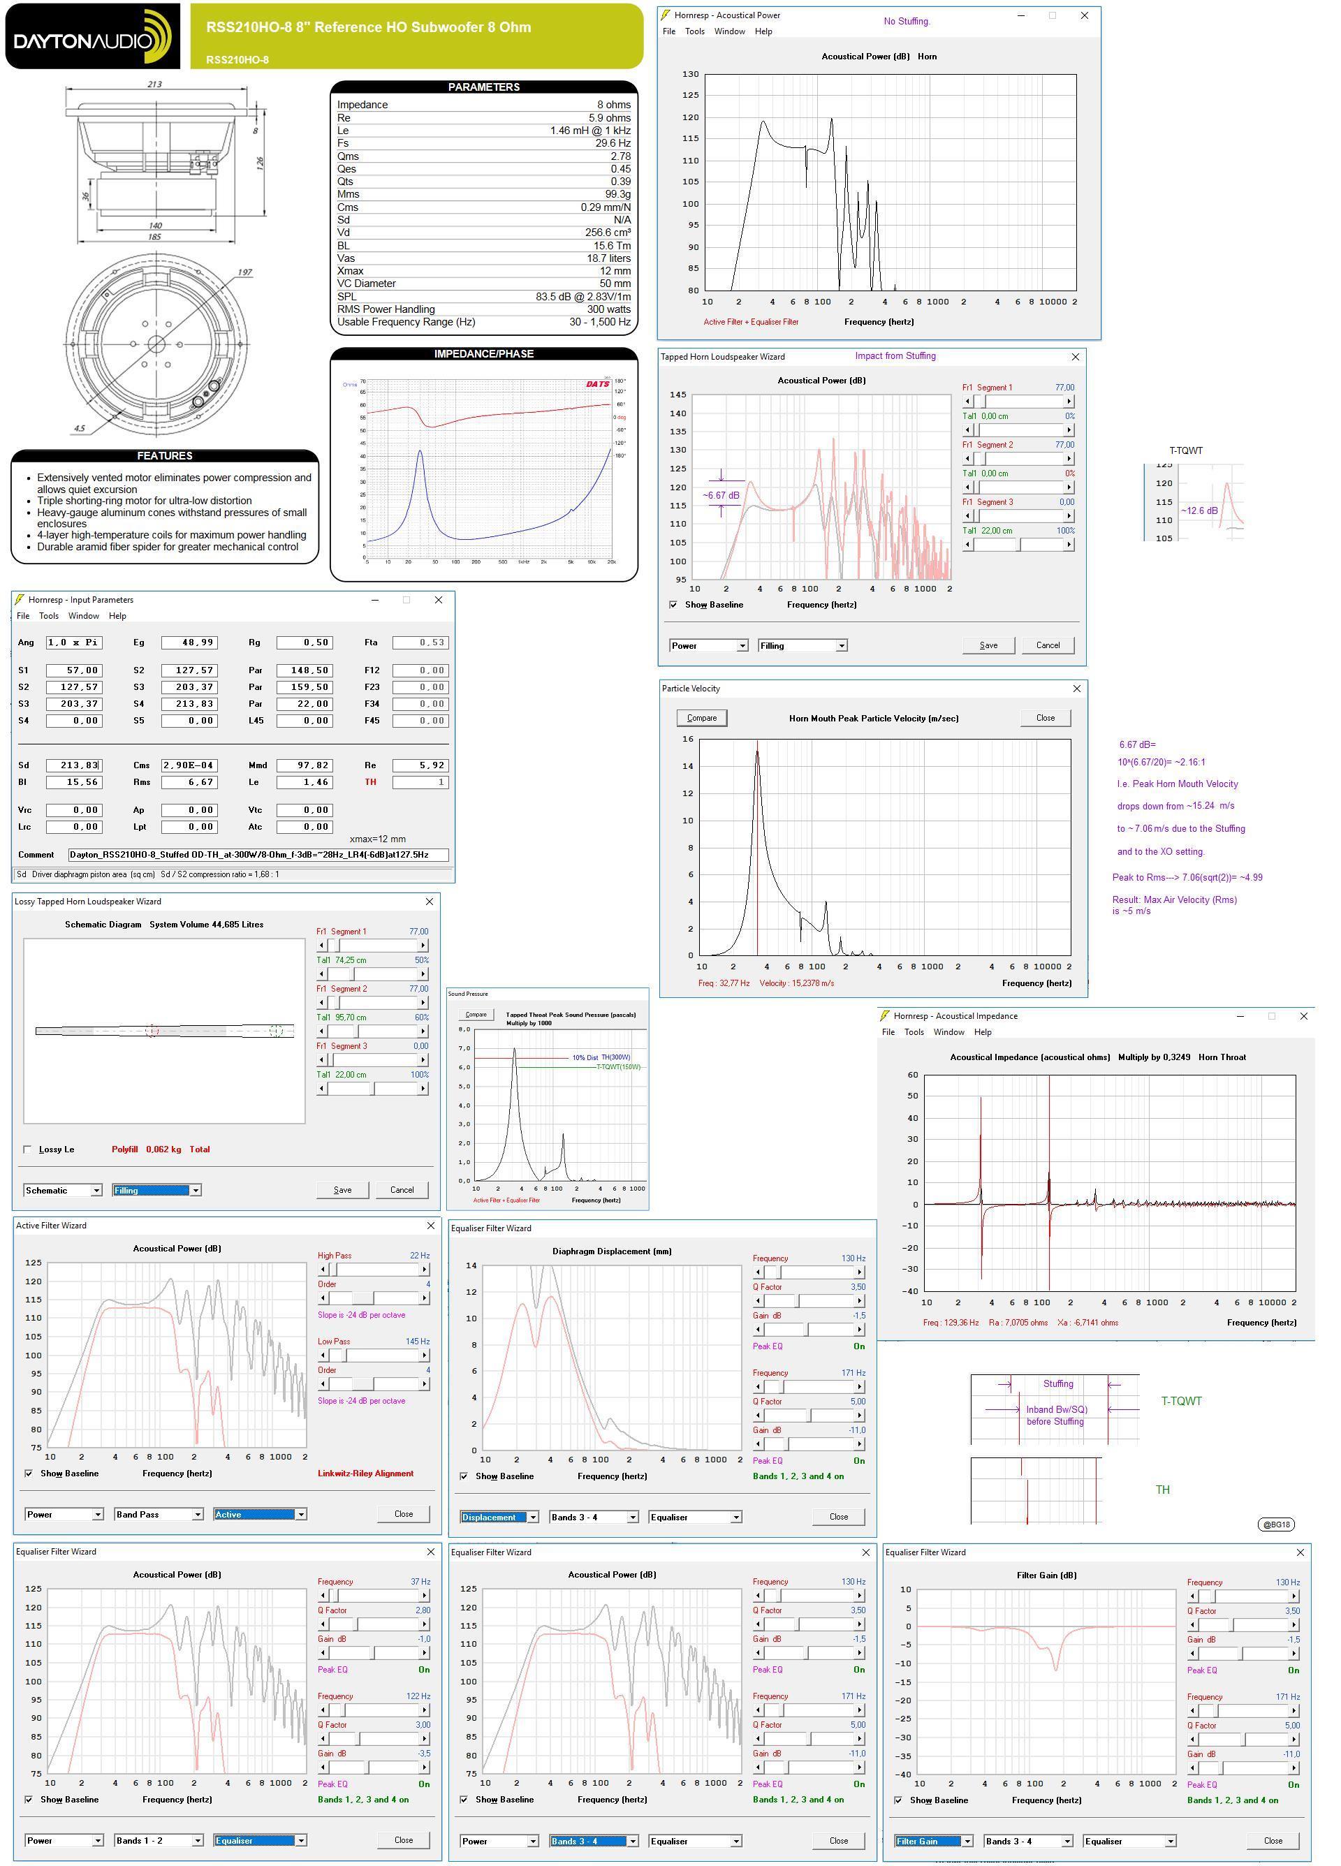This screenshot has width=1341, height=1866.
Task: Open Band Pass dropdown in Active Filter Wizard
Action: click(x=159, y=1514)
